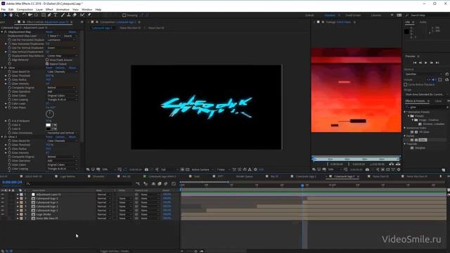The image size is (450, 253).
Task: Open Use For Horizontal Displacement Luminance dropdown
Action: 62,40
